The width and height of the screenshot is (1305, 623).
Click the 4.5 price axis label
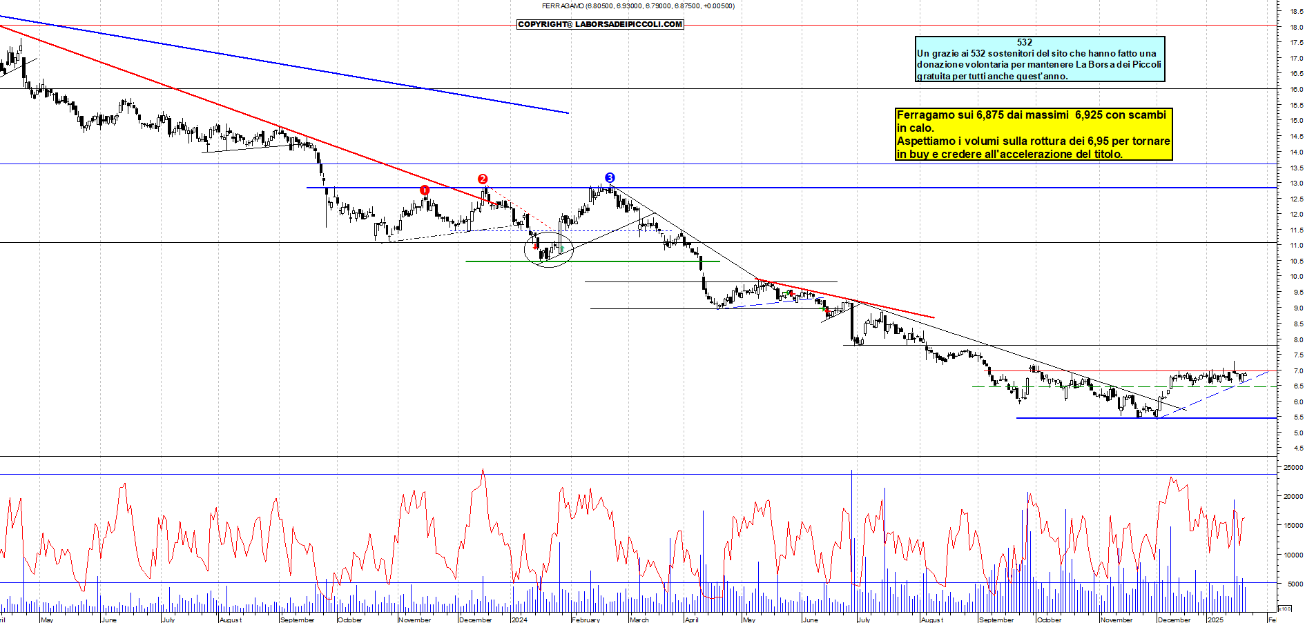click(x=1298, y=449)
